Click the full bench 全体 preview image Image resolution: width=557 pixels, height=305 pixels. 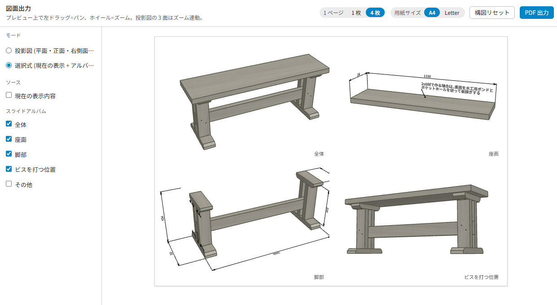click(x=255, y=102)
